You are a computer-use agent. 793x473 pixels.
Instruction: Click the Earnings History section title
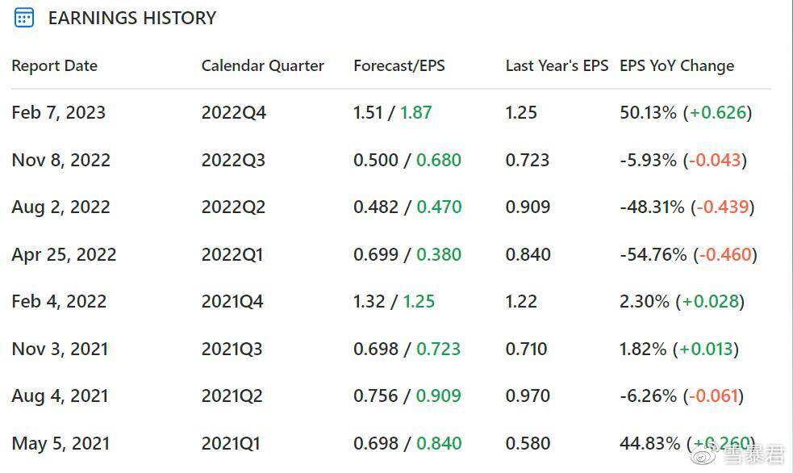(132, 19)
